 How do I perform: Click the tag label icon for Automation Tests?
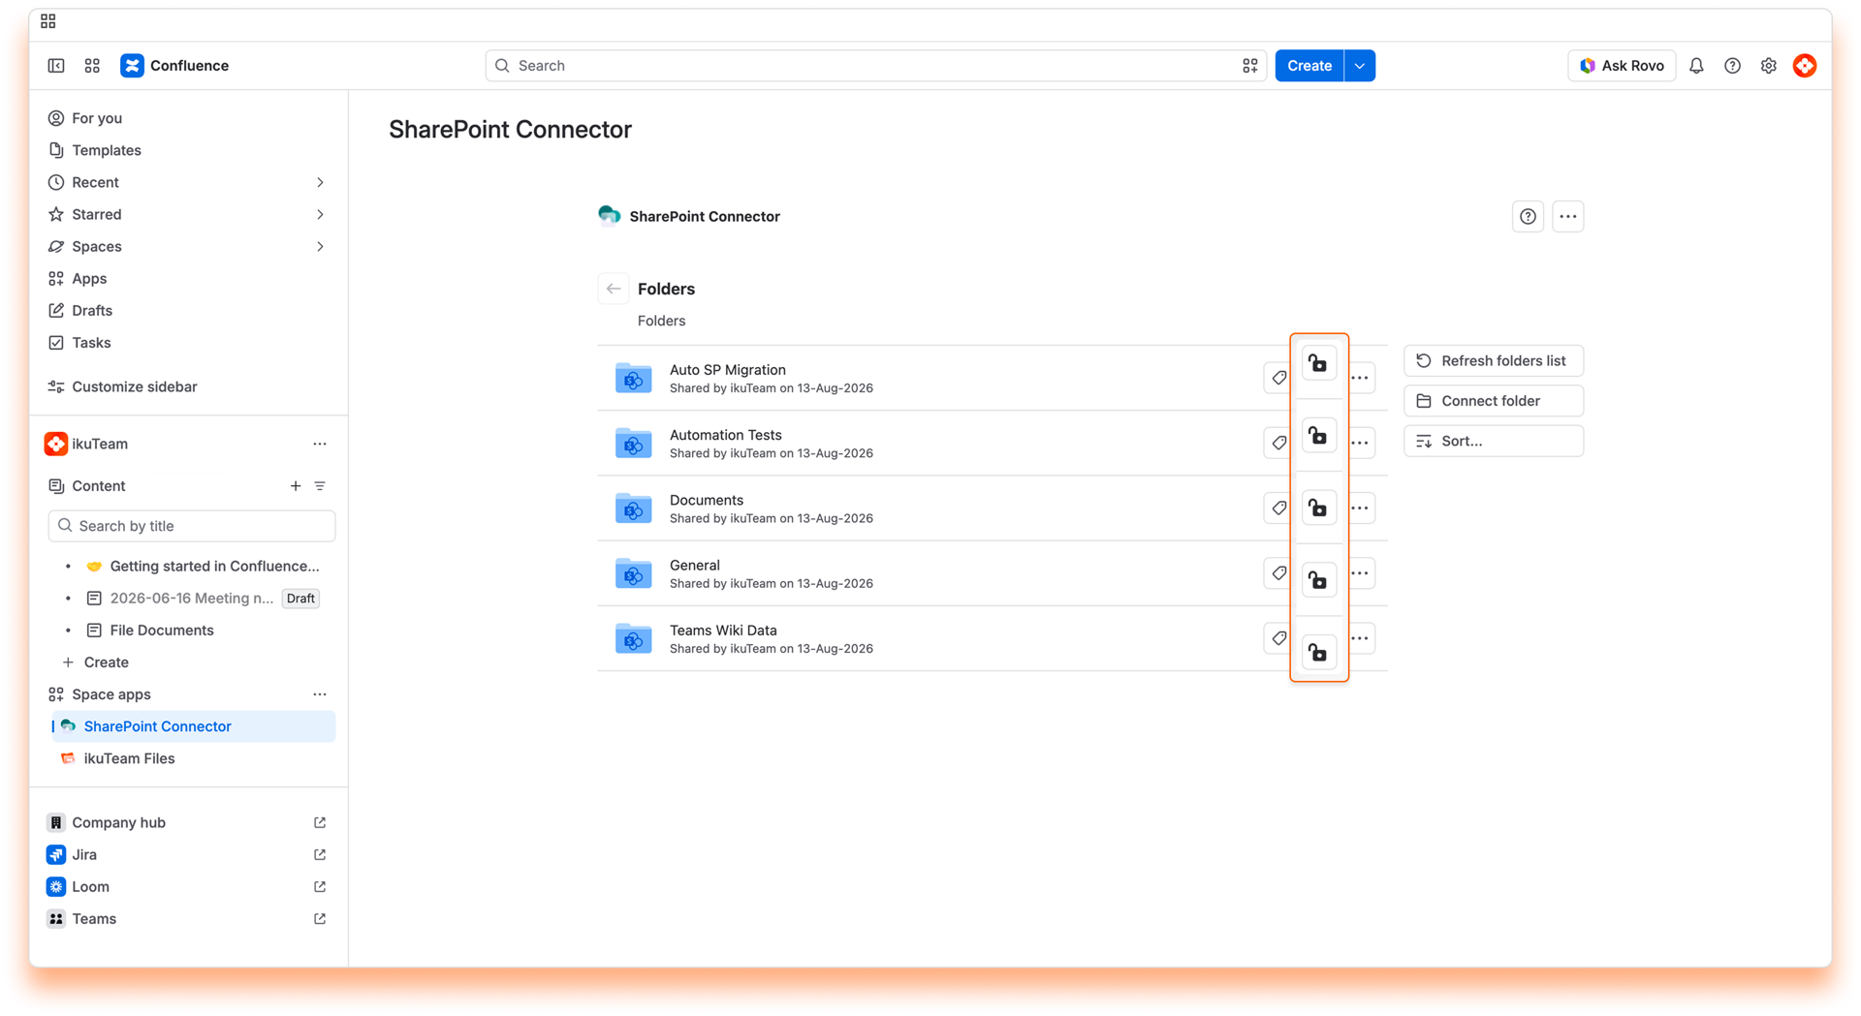coord(1278,443)
